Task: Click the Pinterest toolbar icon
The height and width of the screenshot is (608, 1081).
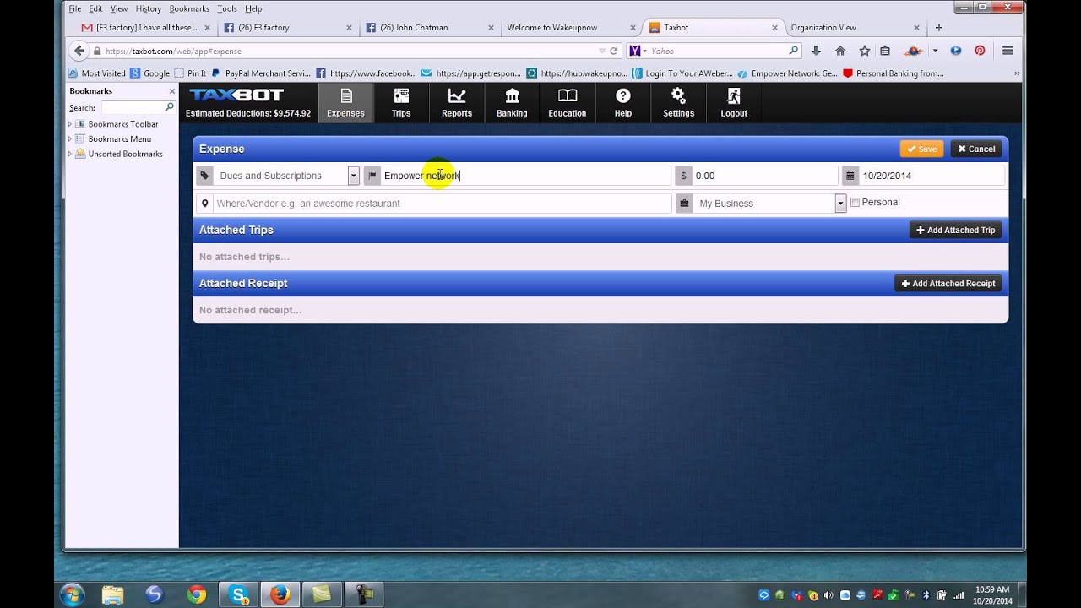Action: click(980, 51)
